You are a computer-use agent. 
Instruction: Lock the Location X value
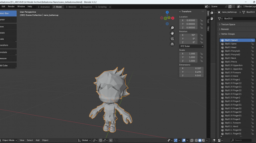point(201,20)
